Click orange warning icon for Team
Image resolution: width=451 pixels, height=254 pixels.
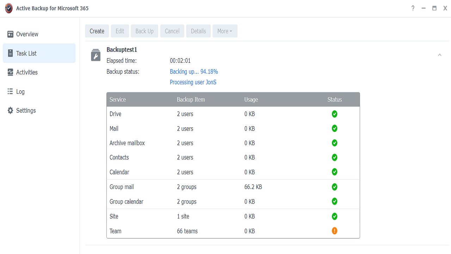pyautogui.click(x=334, y=231)
